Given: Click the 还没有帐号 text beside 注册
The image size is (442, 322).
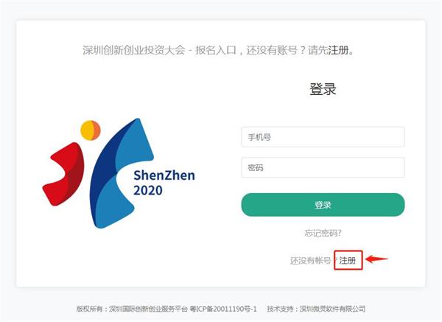Looking at the screenshot, I should pyautogui.click(x=310, y=261).
